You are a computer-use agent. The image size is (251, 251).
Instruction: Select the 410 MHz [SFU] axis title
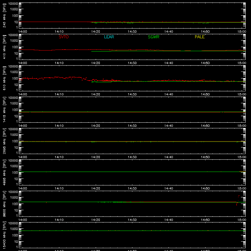click(4, 47)
